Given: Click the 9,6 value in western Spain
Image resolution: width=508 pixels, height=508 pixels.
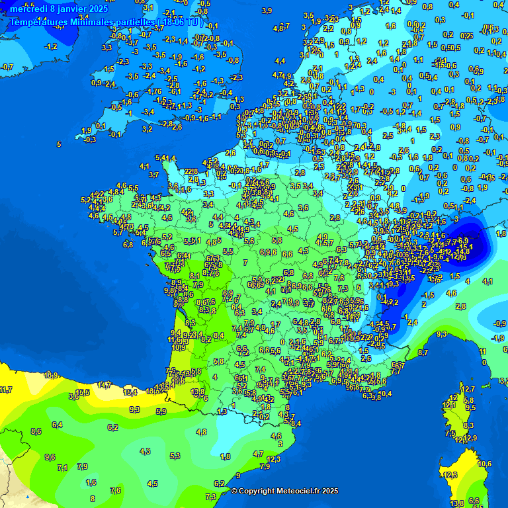Looking at the screenshot, I should (x=50, y=457).
